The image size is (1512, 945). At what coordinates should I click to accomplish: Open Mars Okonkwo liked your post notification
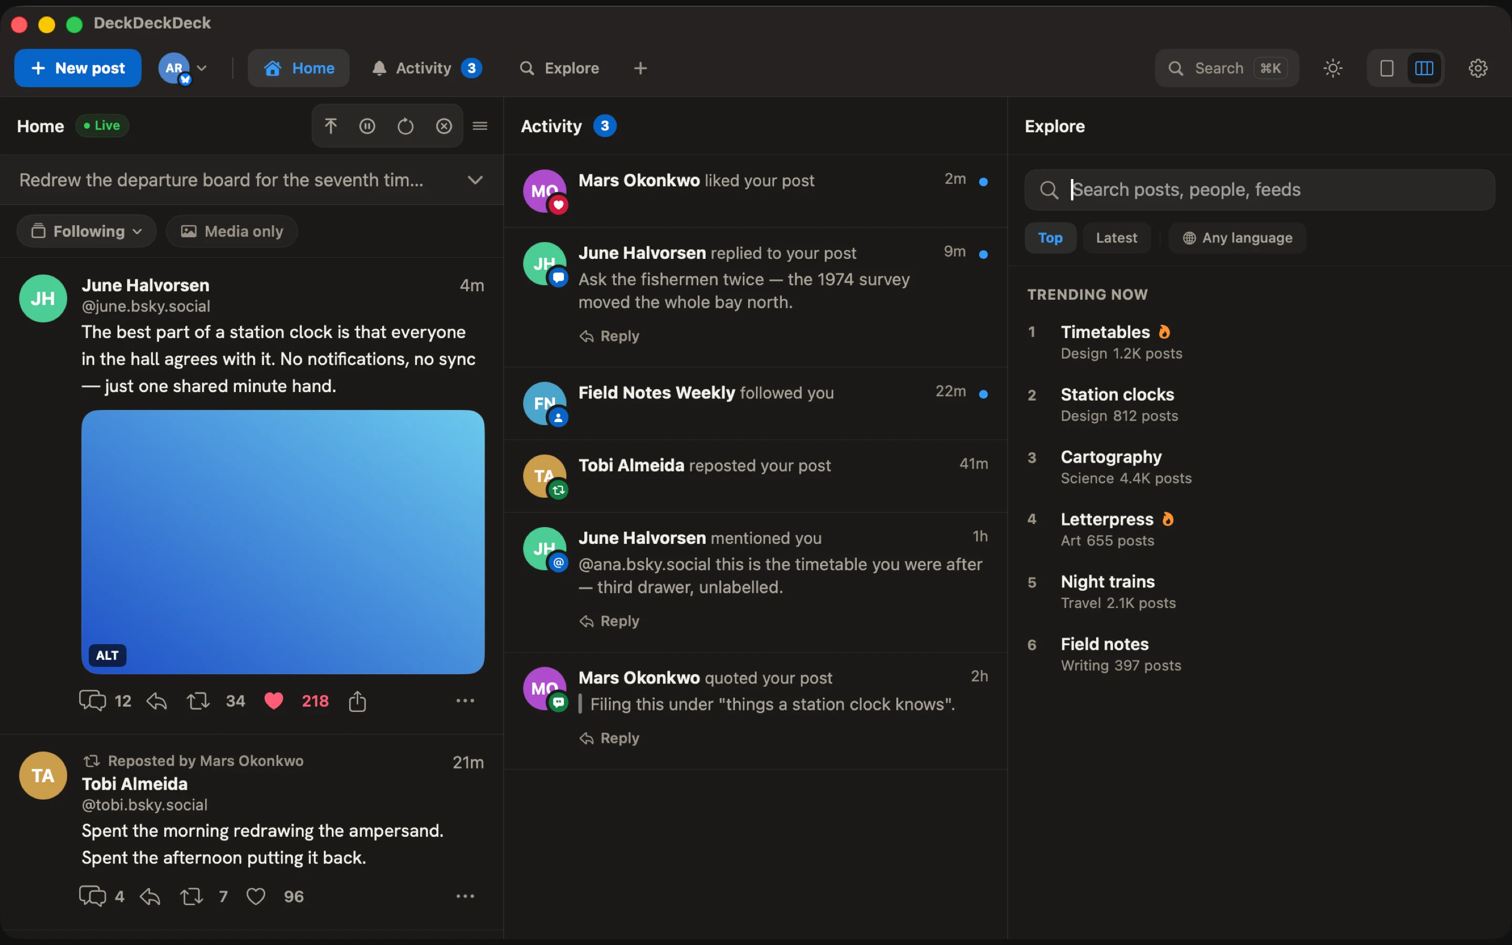point(755,191)
